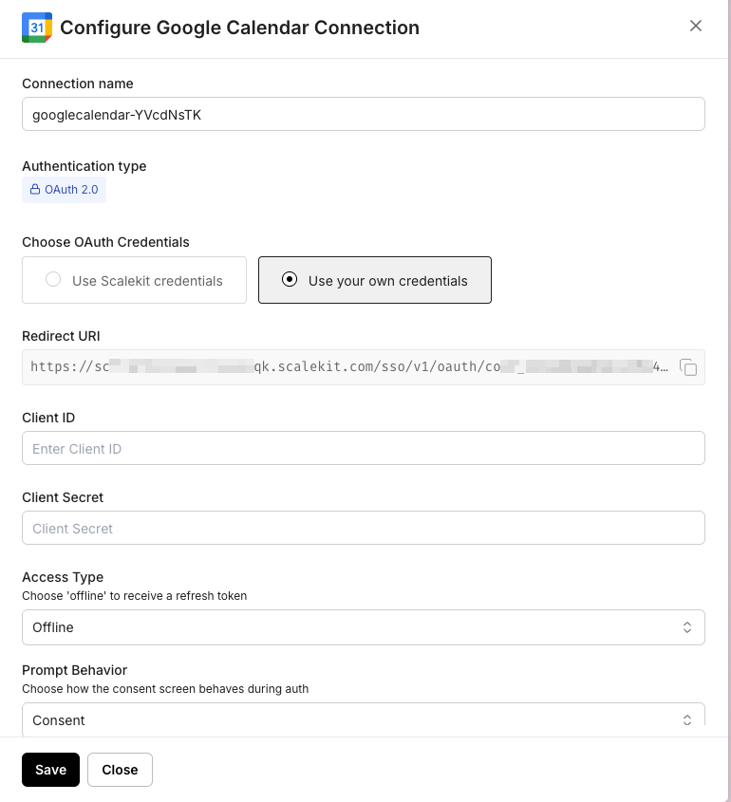Viewport: 731px width, 802px height.
Task: Copy the Redirect URI with the copy icon
Action: click(689, 367)
